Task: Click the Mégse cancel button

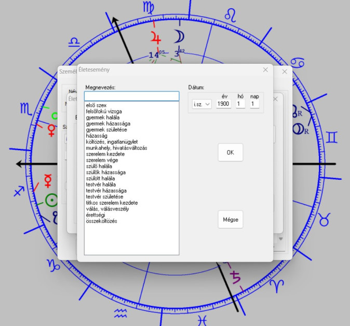Action: click(230, 219)
